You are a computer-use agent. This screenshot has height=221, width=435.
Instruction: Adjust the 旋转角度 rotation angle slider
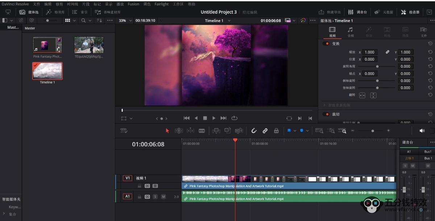click(x=377, y=66)
